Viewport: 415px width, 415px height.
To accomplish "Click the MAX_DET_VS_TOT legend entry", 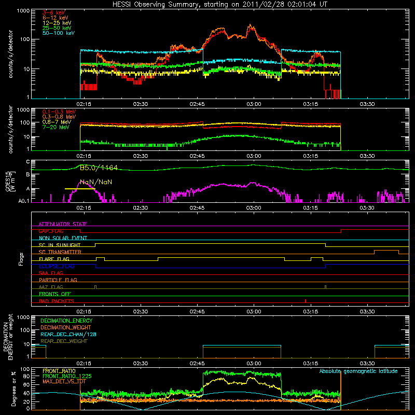I will (64, 381).
